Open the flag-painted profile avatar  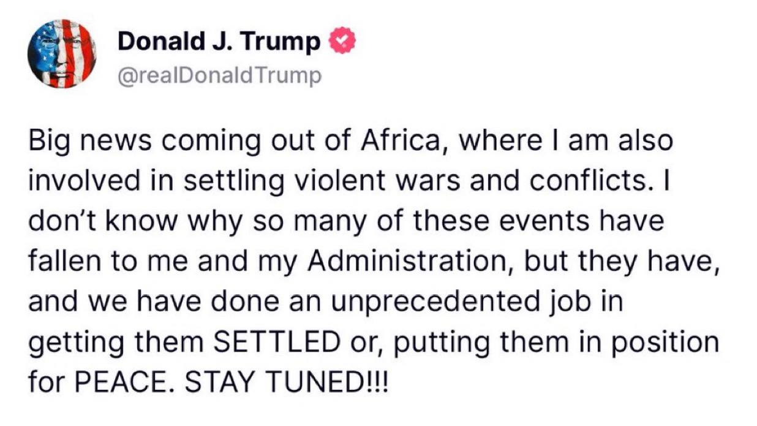click(x=62, y=54)
